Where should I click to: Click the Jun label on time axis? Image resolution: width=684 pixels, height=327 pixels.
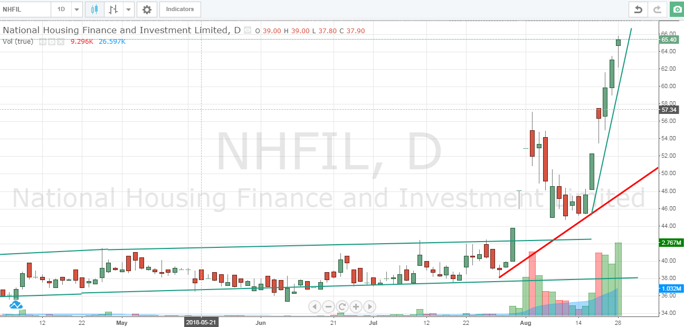[261, 322]
